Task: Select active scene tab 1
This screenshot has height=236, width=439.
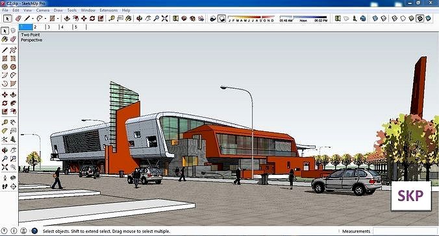Action: (x=26, y=27)
